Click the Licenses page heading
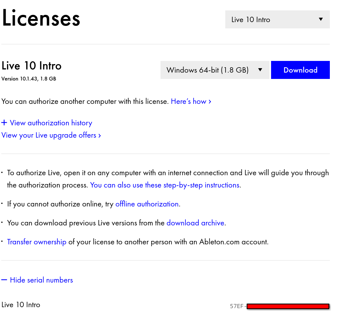 coord(41,18)
